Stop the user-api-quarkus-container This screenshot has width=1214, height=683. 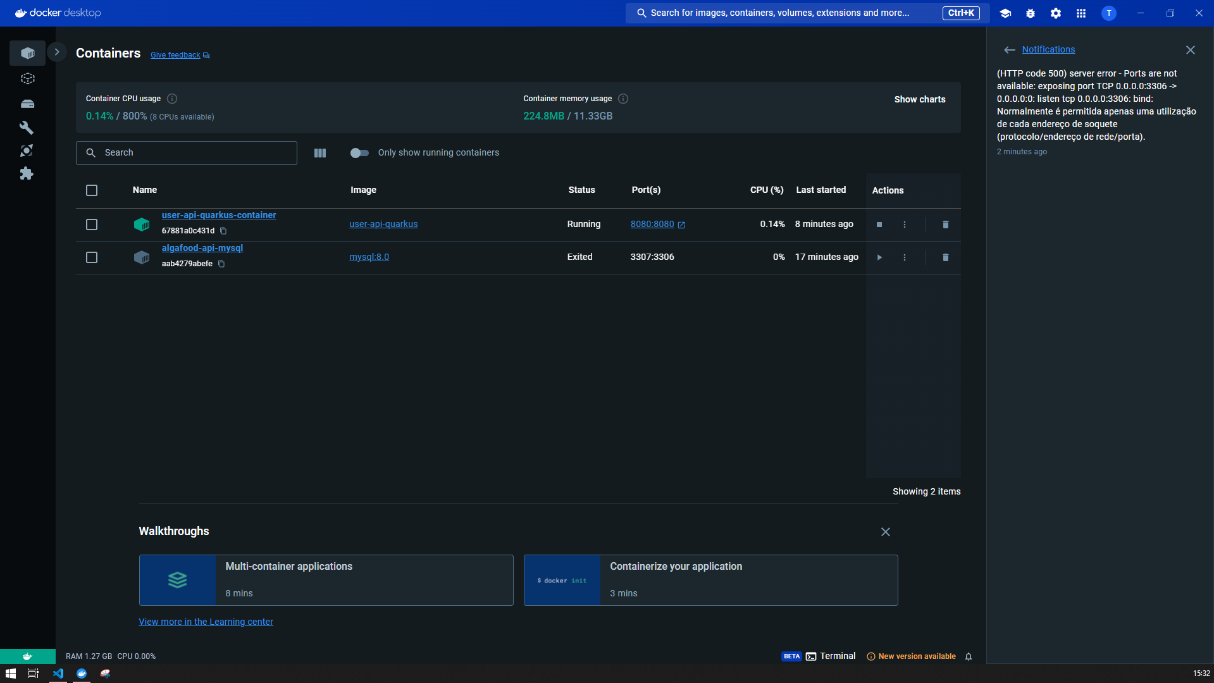tap(879, 225)
